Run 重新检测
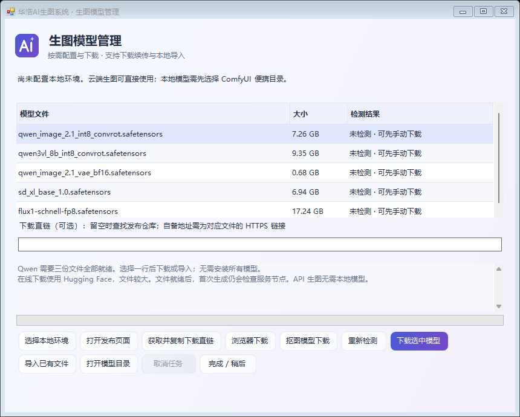Screen dimensions: 520x417 pos(364,341)
